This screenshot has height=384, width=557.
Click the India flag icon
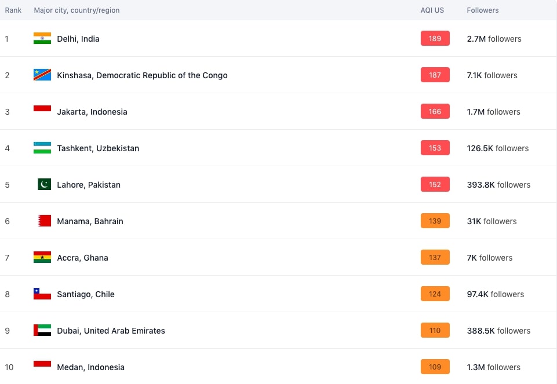[x=42, y=38]
